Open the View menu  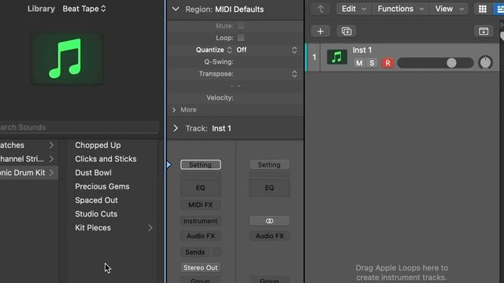450,9
